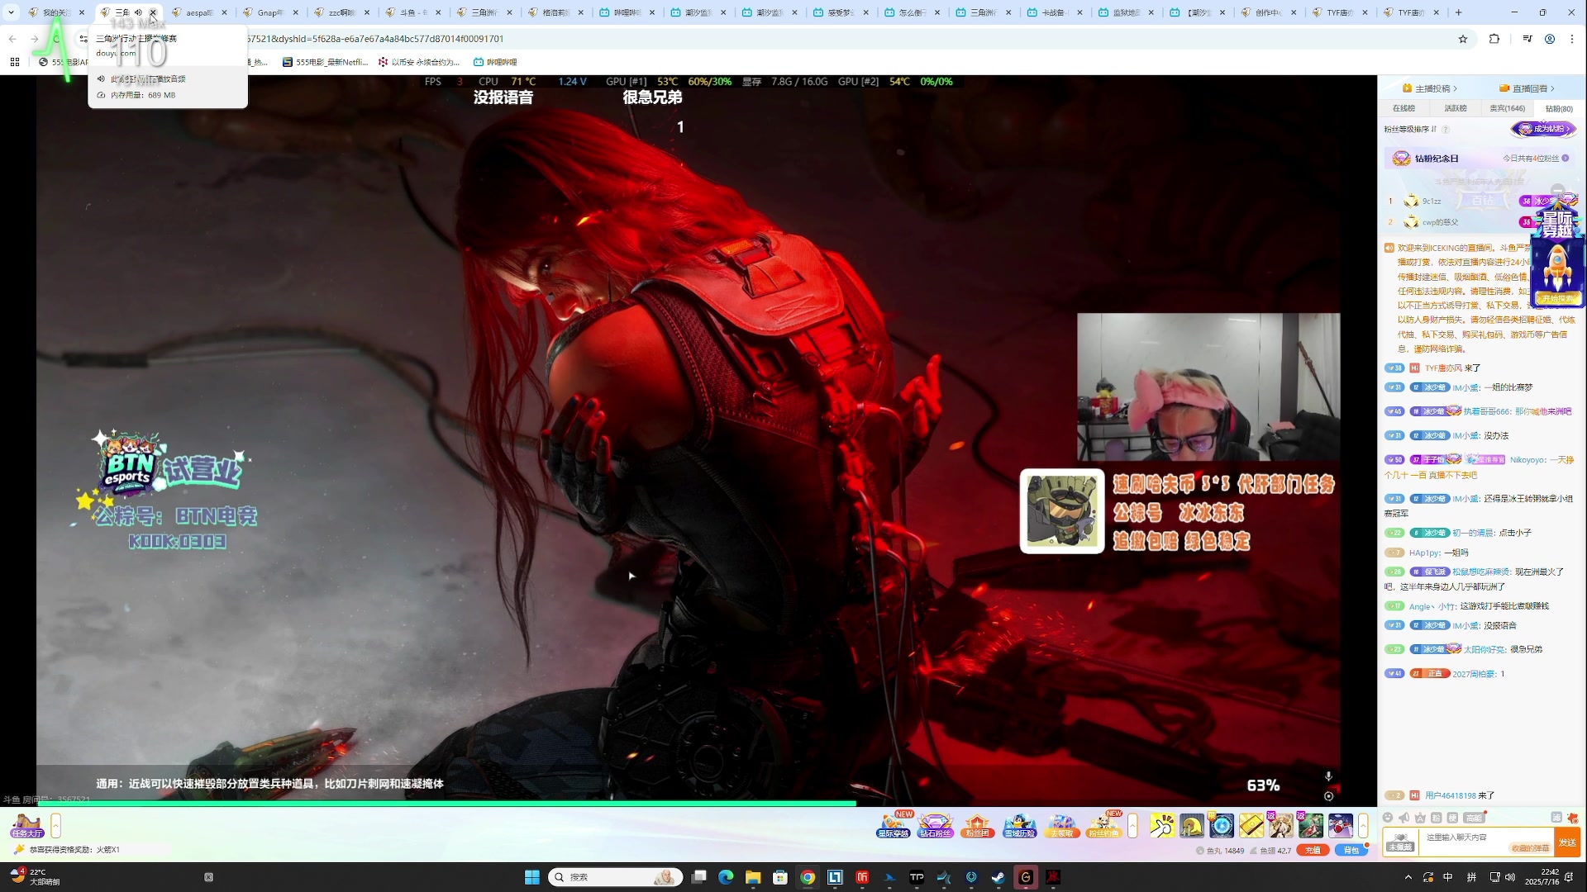Open the 粉丝钓鱼 activity icon

coord(1104,825)
